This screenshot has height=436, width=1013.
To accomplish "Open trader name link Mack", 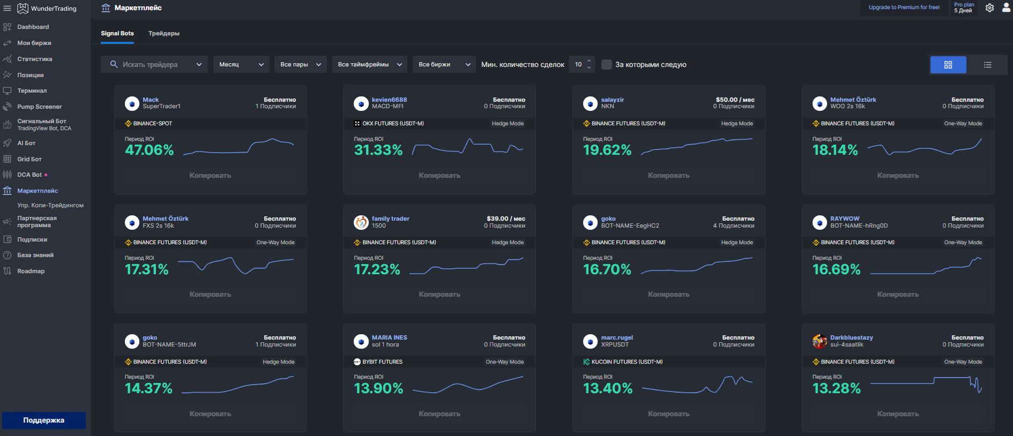I will click(x=151, y=100).
